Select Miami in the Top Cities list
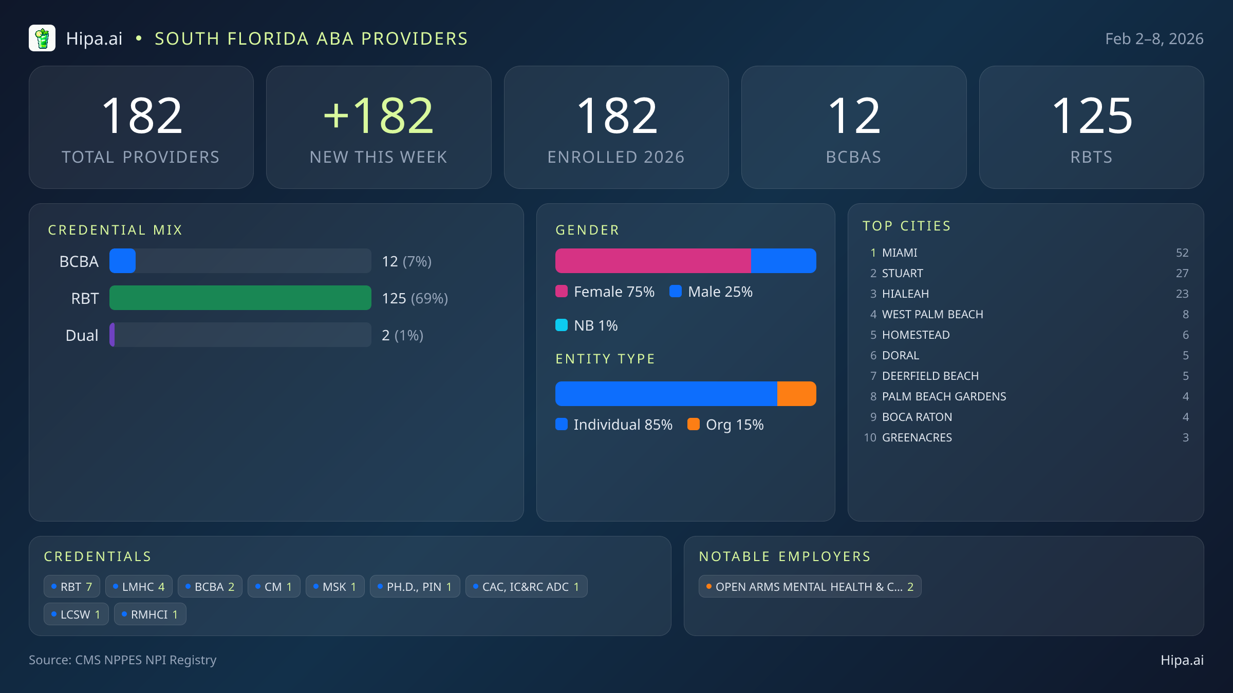The image size is (1233, 693). [x=900, y=253]
